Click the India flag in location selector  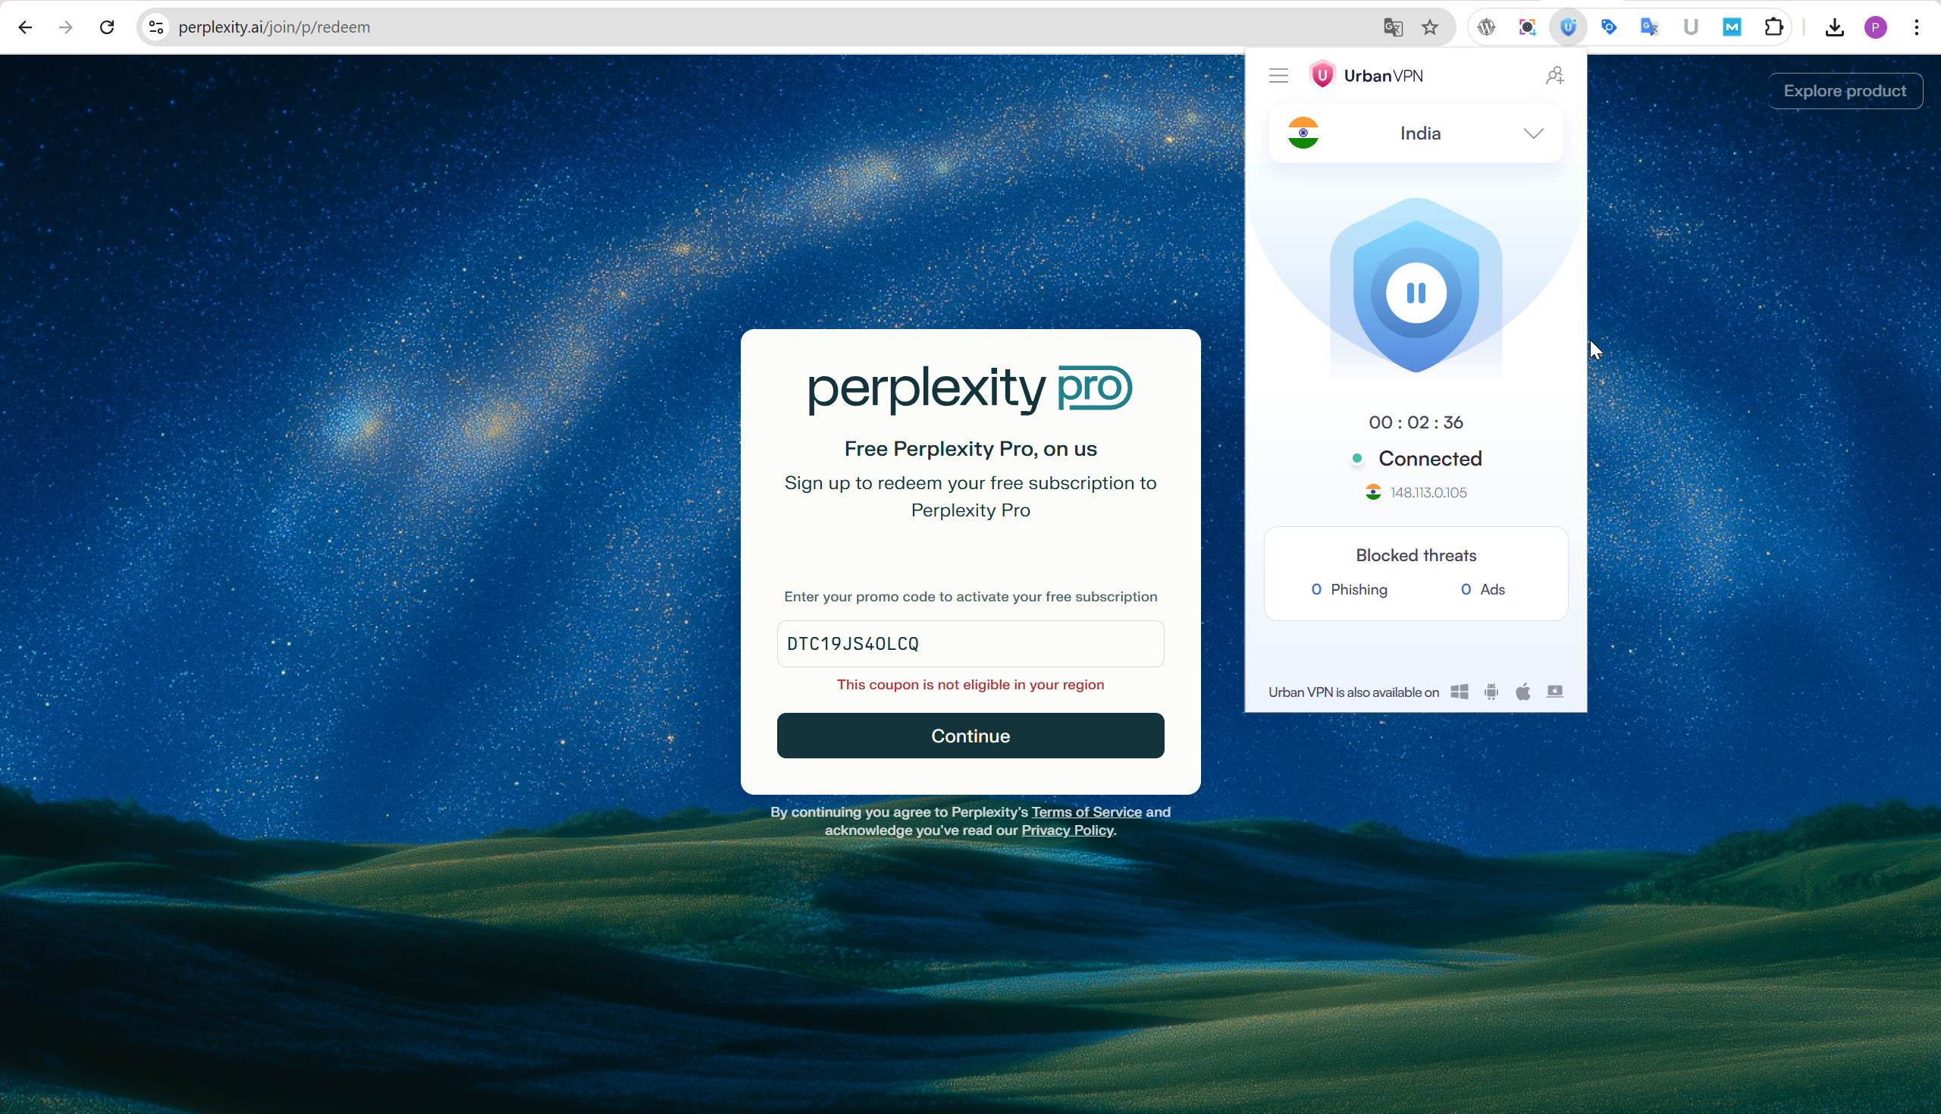tap(1303, 133)
